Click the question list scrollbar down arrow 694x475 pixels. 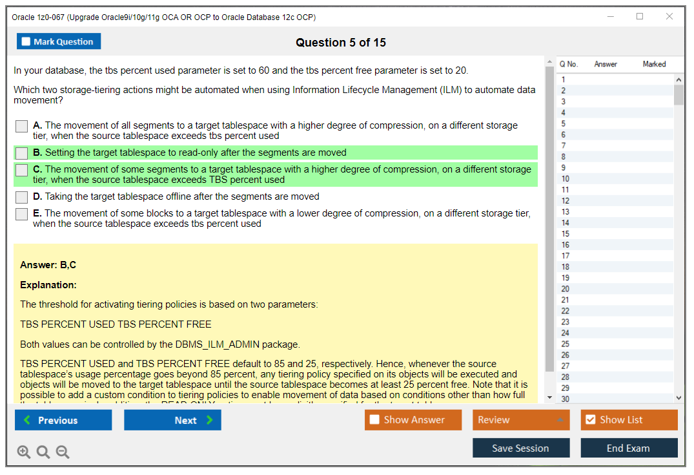[x=679, y=397]
